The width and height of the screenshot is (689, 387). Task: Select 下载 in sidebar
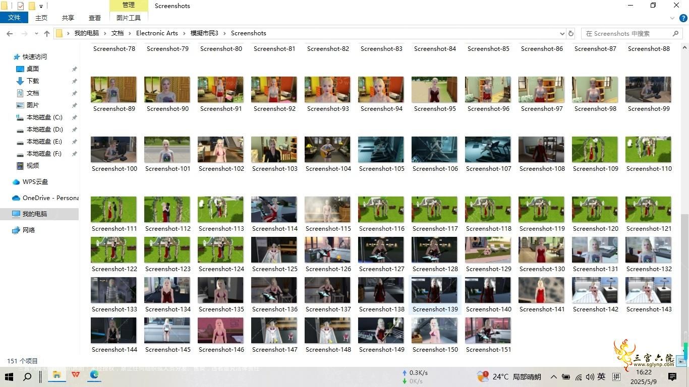(33, 81)
